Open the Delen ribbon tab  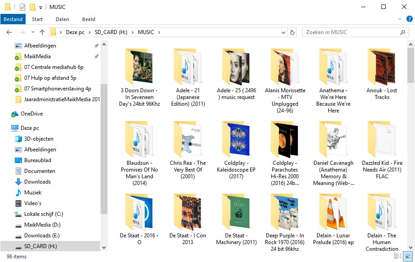[x=62, y=19]
